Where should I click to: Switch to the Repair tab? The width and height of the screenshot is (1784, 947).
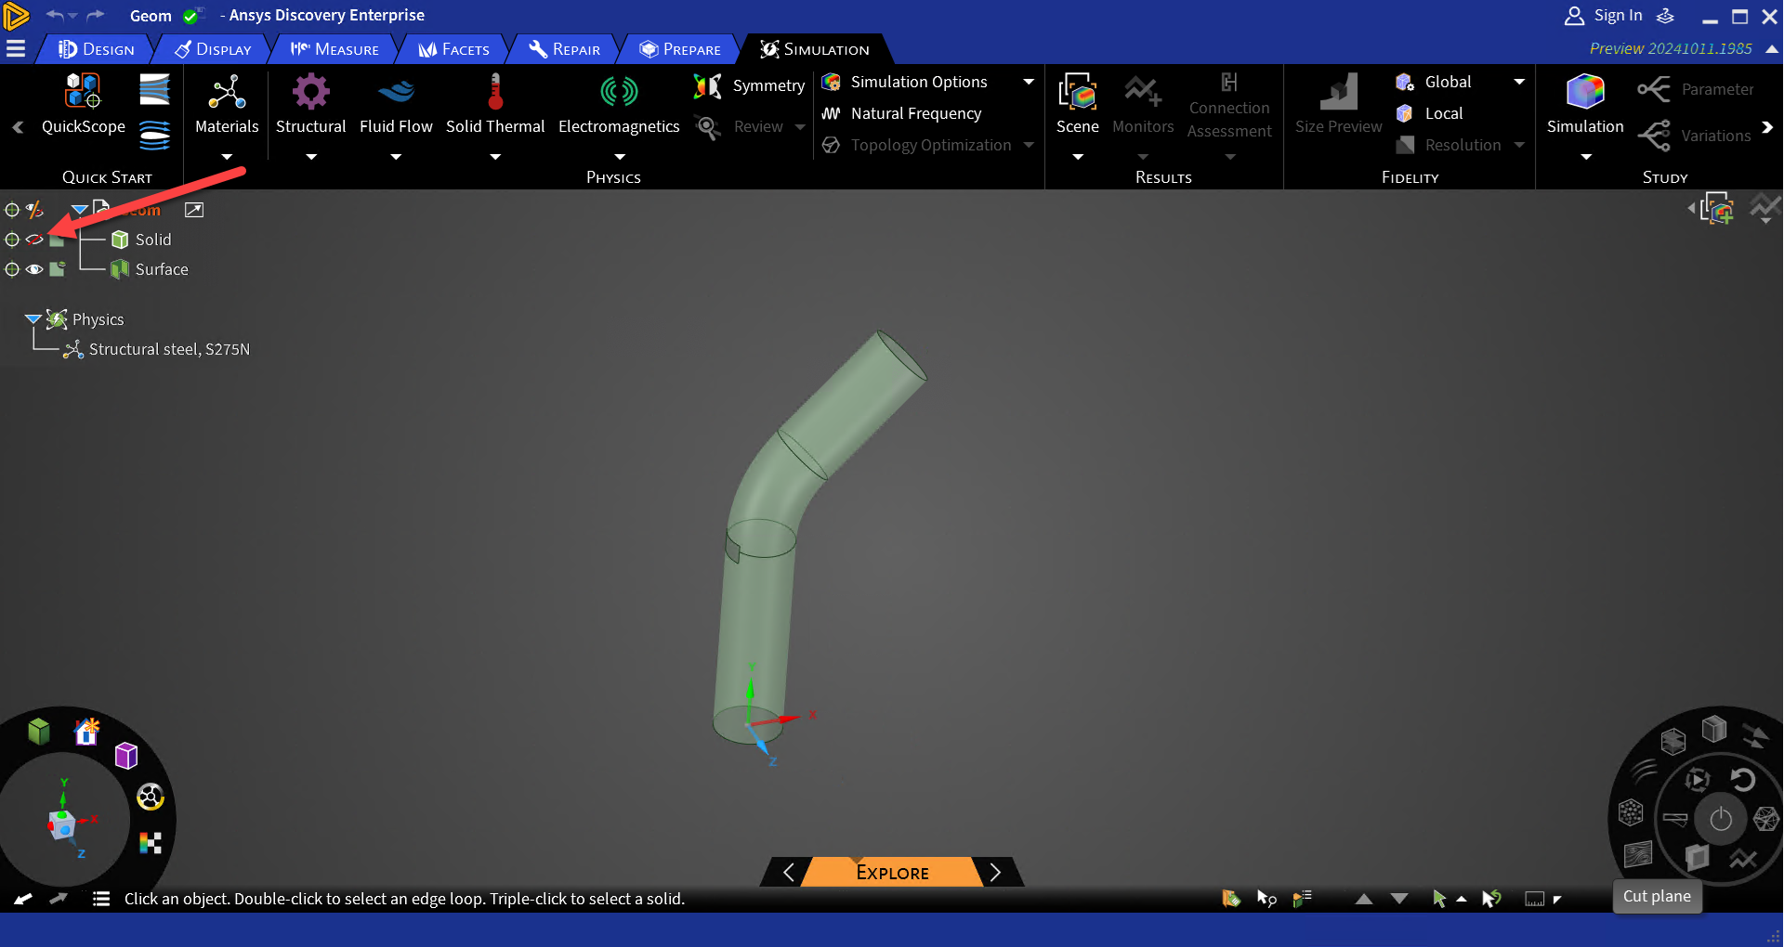[x=565, y=49]
